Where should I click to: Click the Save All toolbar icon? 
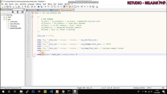pyautogui.click(x=10, y=7)
